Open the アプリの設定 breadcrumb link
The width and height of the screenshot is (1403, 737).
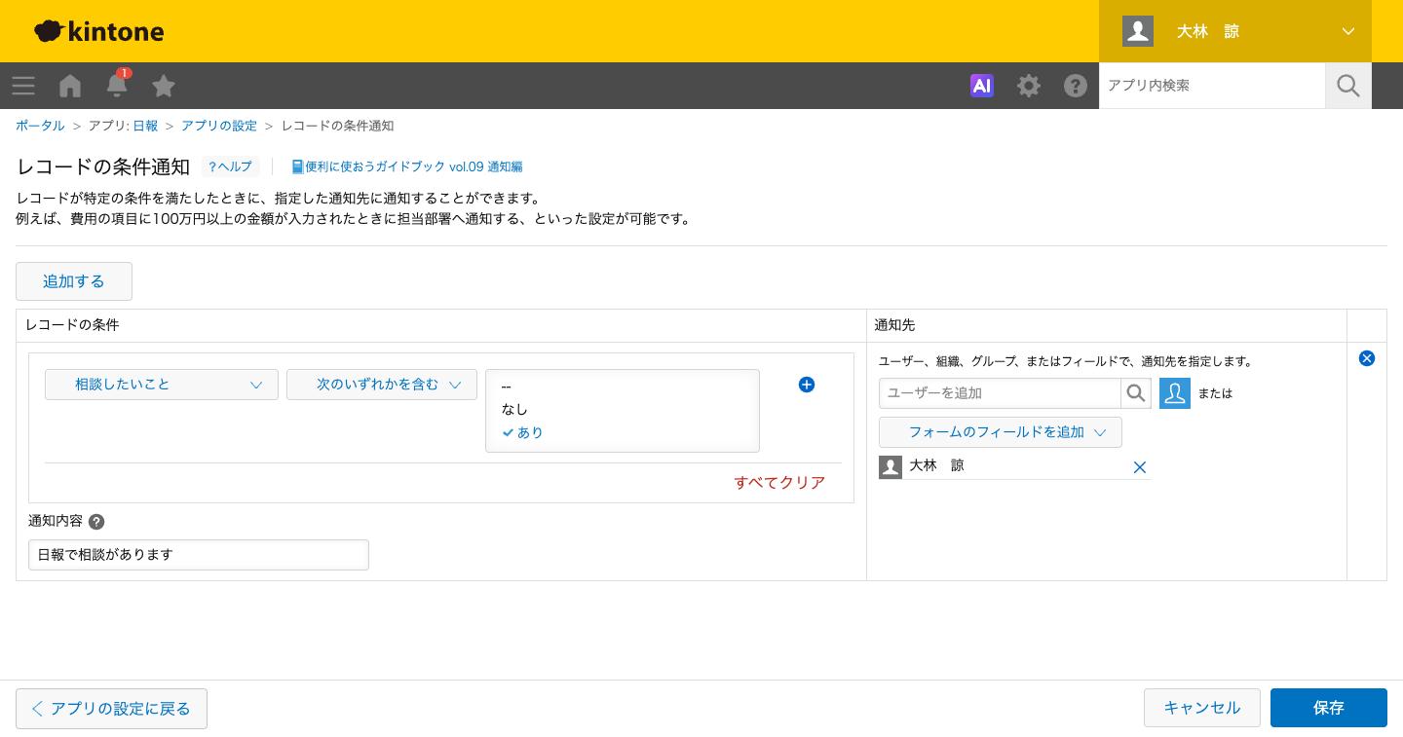[x=219, y=126]
